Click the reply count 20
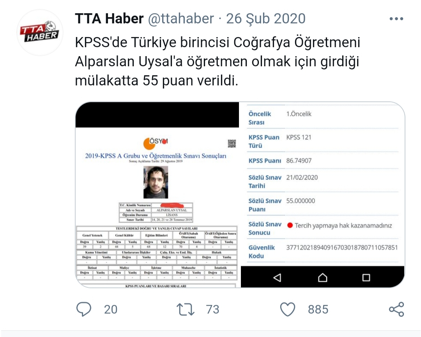 tap(111, 309)
